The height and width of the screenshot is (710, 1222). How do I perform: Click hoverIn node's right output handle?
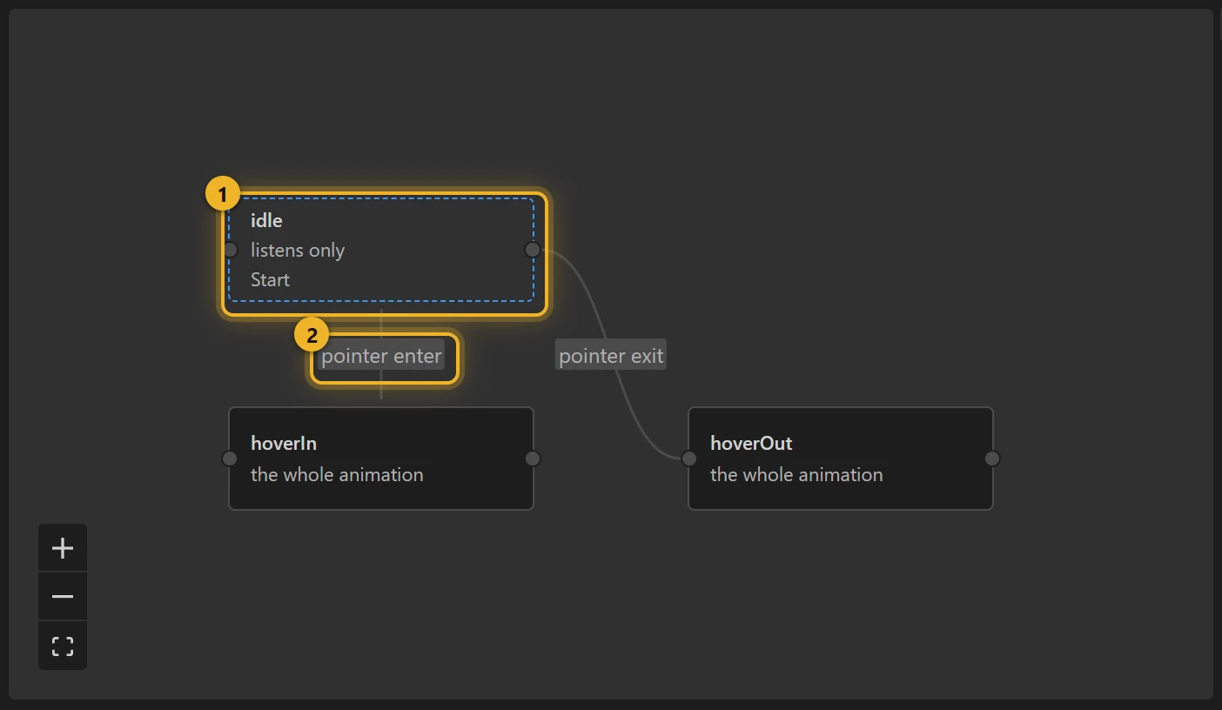click(533, 459)
